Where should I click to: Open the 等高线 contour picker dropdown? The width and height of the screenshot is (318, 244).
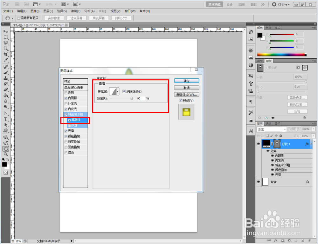(118, 91)
